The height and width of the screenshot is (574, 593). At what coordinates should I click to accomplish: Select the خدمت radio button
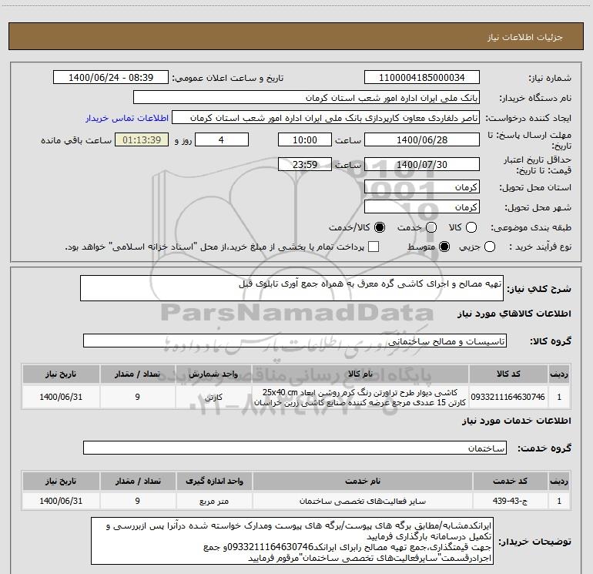pos(431,227)
